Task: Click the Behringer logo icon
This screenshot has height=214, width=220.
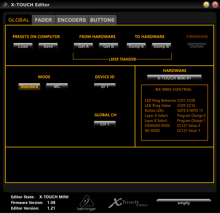Action: click(x=87, y=203)
